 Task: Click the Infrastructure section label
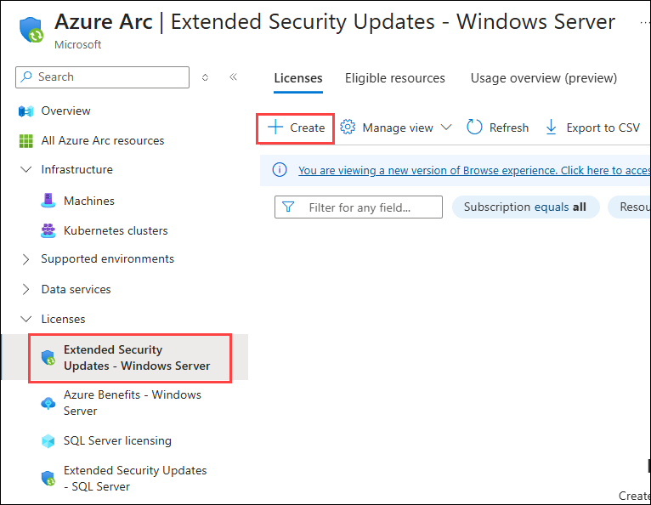coord(76,169)
